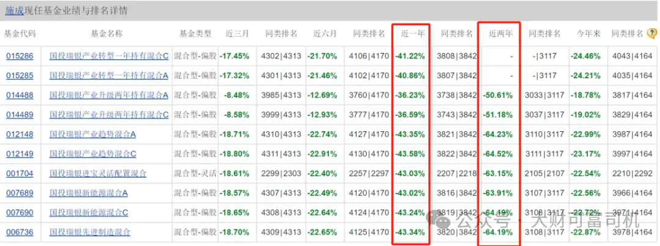660x246 pixels.
Task: Open 国投瑞银产业升级两年持有混合C fund link
Action: (109, 115)
